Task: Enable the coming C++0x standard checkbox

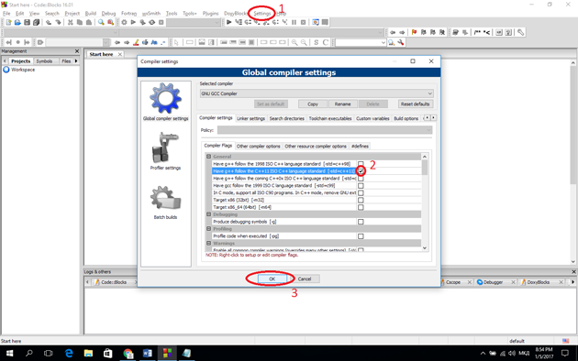Action: tap(361, 179)
